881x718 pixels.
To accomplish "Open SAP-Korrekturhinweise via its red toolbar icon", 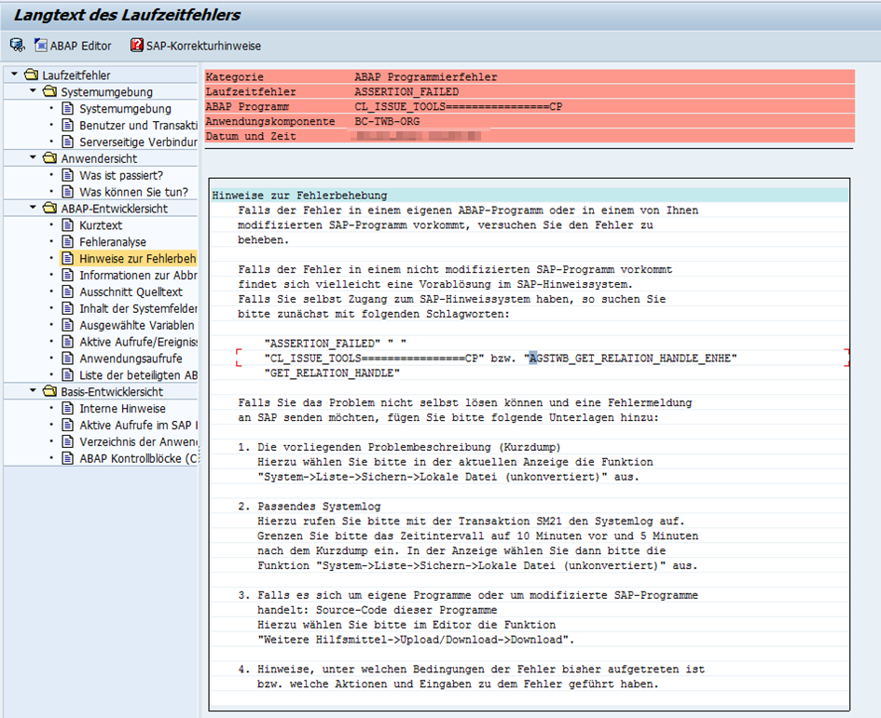I will point(135,45).
